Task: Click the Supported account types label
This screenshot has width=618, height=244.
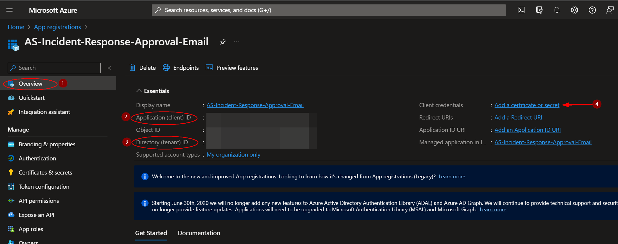Action: pos(168,155)
